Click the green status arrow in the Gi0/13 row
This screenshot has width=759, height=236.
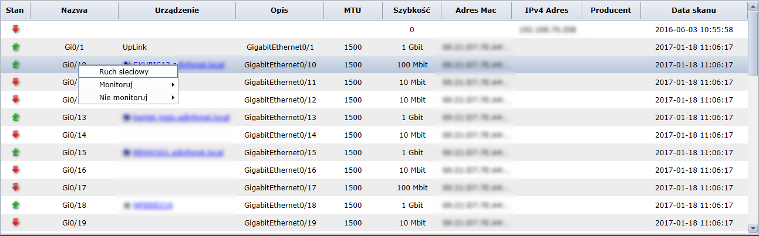[x=15, y=117]
